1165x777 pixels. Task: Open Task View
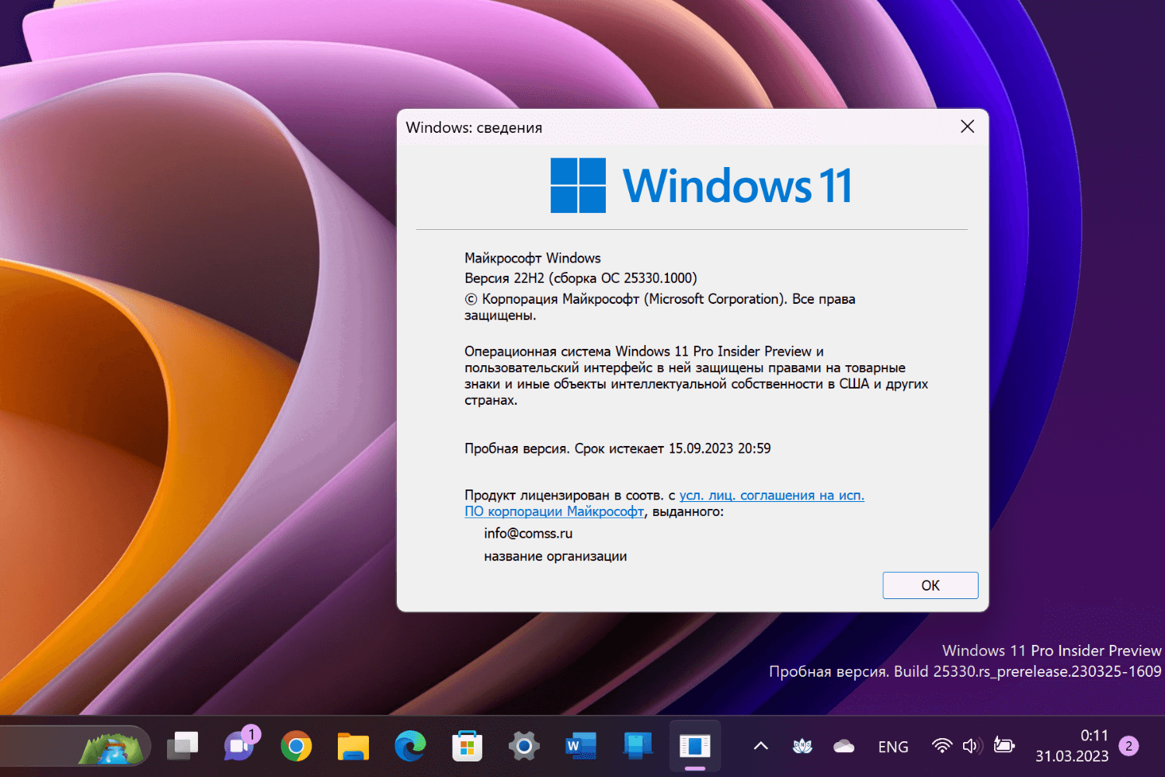(x=183, y=746)
